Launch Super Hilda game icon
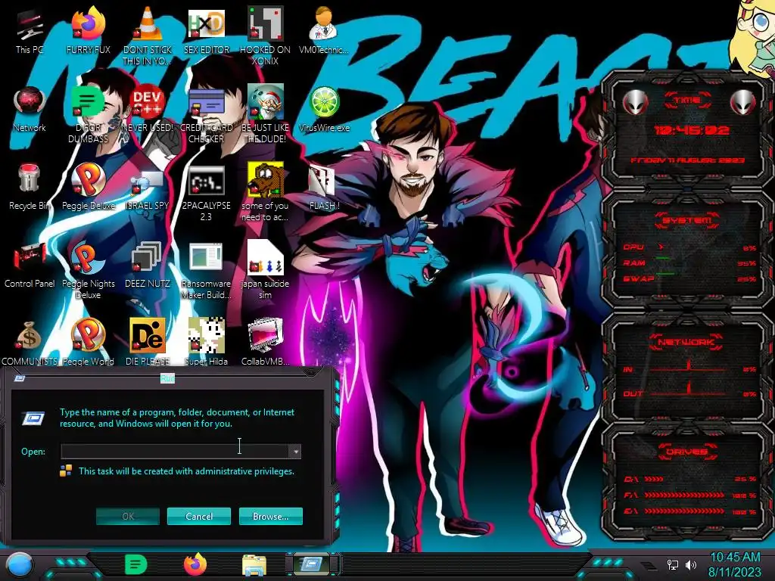This screenshot has height=581, width=775. pos(206,343)
